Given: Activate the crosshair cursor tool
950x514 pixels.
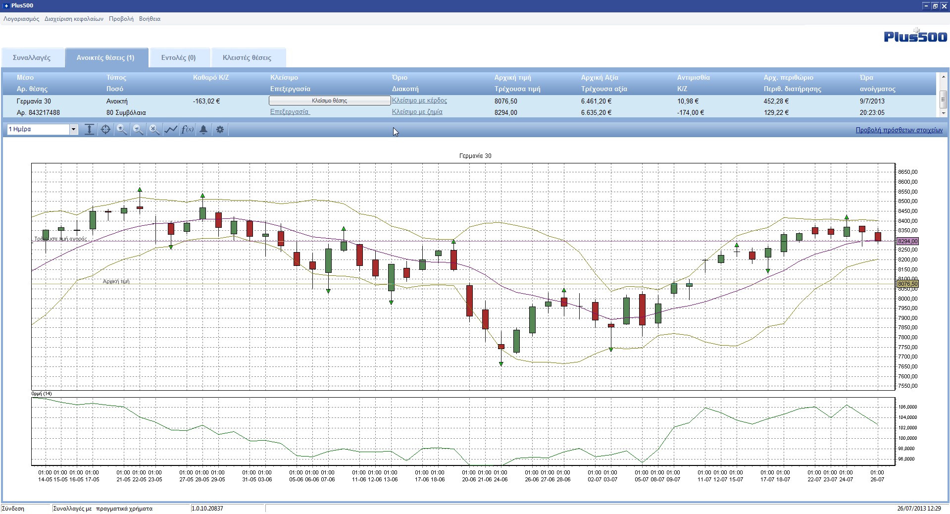Looking at the screenshot, I should pos(105,130).
